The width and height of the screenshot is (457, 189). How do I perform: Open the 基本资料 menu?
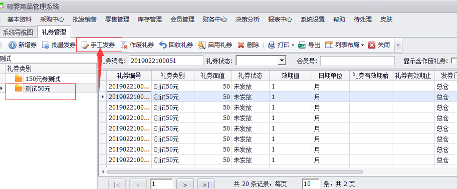pos(20,19)
